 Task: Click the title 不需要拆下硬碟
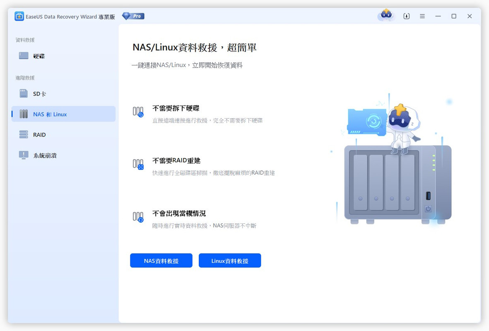pos(176,108)
